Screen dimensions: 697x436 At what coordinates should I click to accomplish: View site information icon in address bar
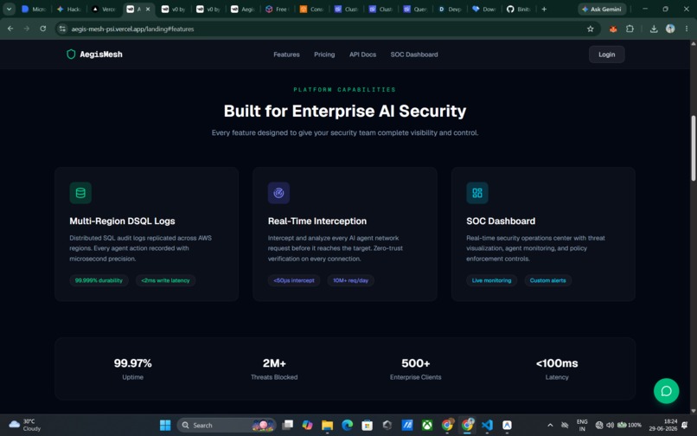pyautogui.click(x=62, y=29)
